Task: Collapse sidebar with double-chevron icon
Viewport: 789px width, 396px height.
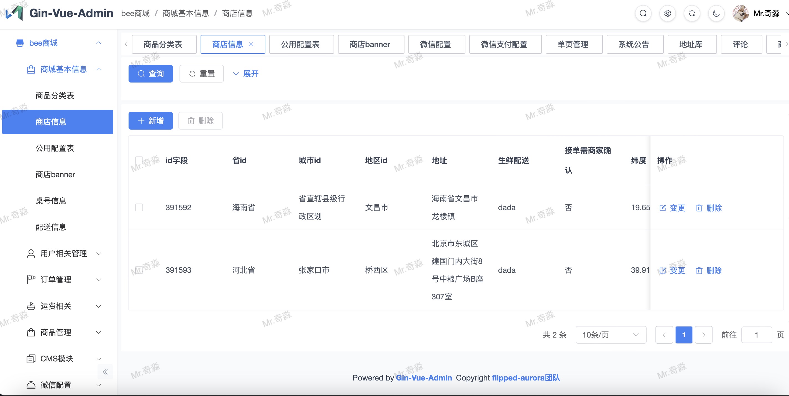Action: pos(105,372)
